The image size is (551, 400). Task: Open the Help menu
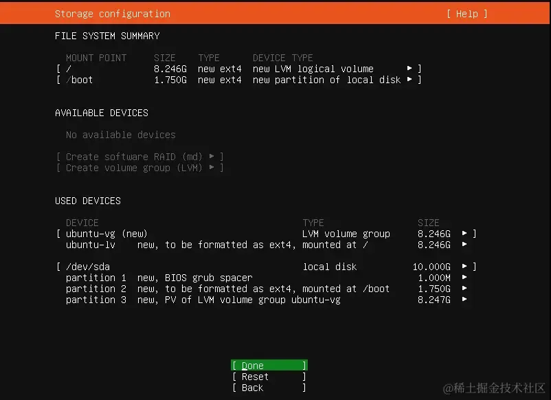[x=466, y=14]
